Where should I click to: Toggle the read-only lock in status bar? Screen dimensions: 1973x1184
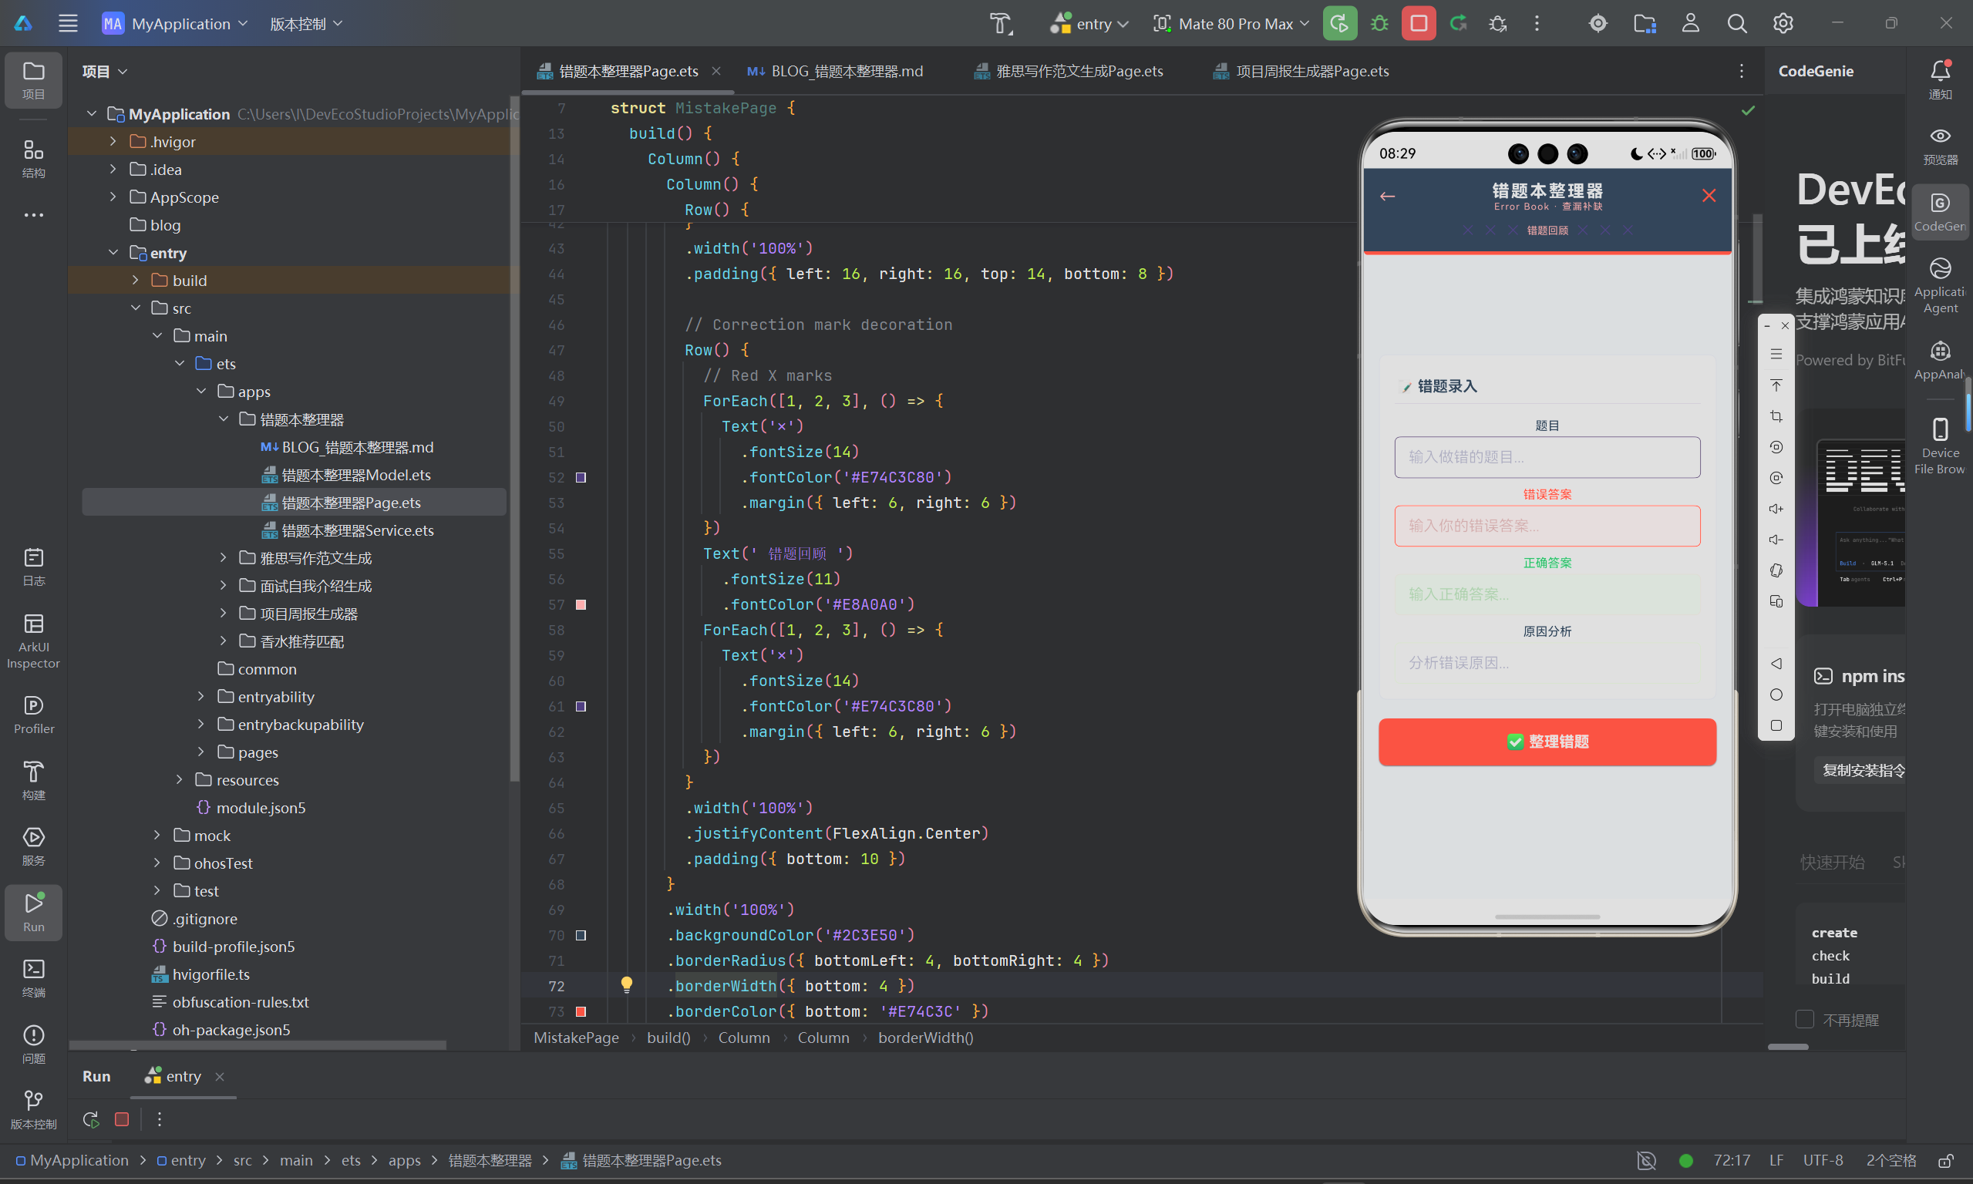point(1946,1160)
